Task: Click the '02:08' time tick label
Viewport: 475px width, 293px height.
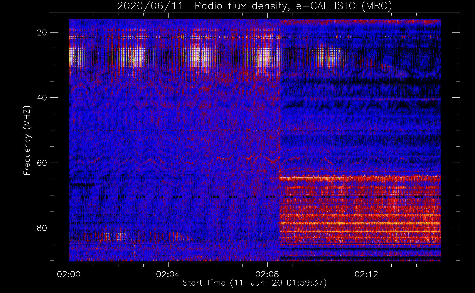Action: click(x=267, y=275)
